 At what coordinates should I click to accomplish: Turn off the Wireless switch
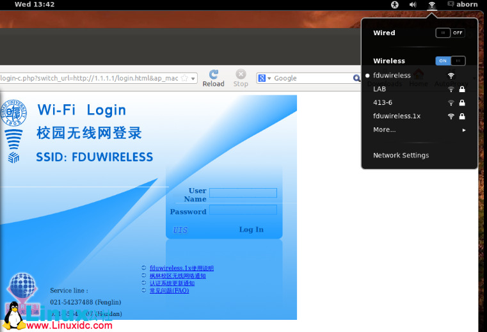[x=450, y=61]
